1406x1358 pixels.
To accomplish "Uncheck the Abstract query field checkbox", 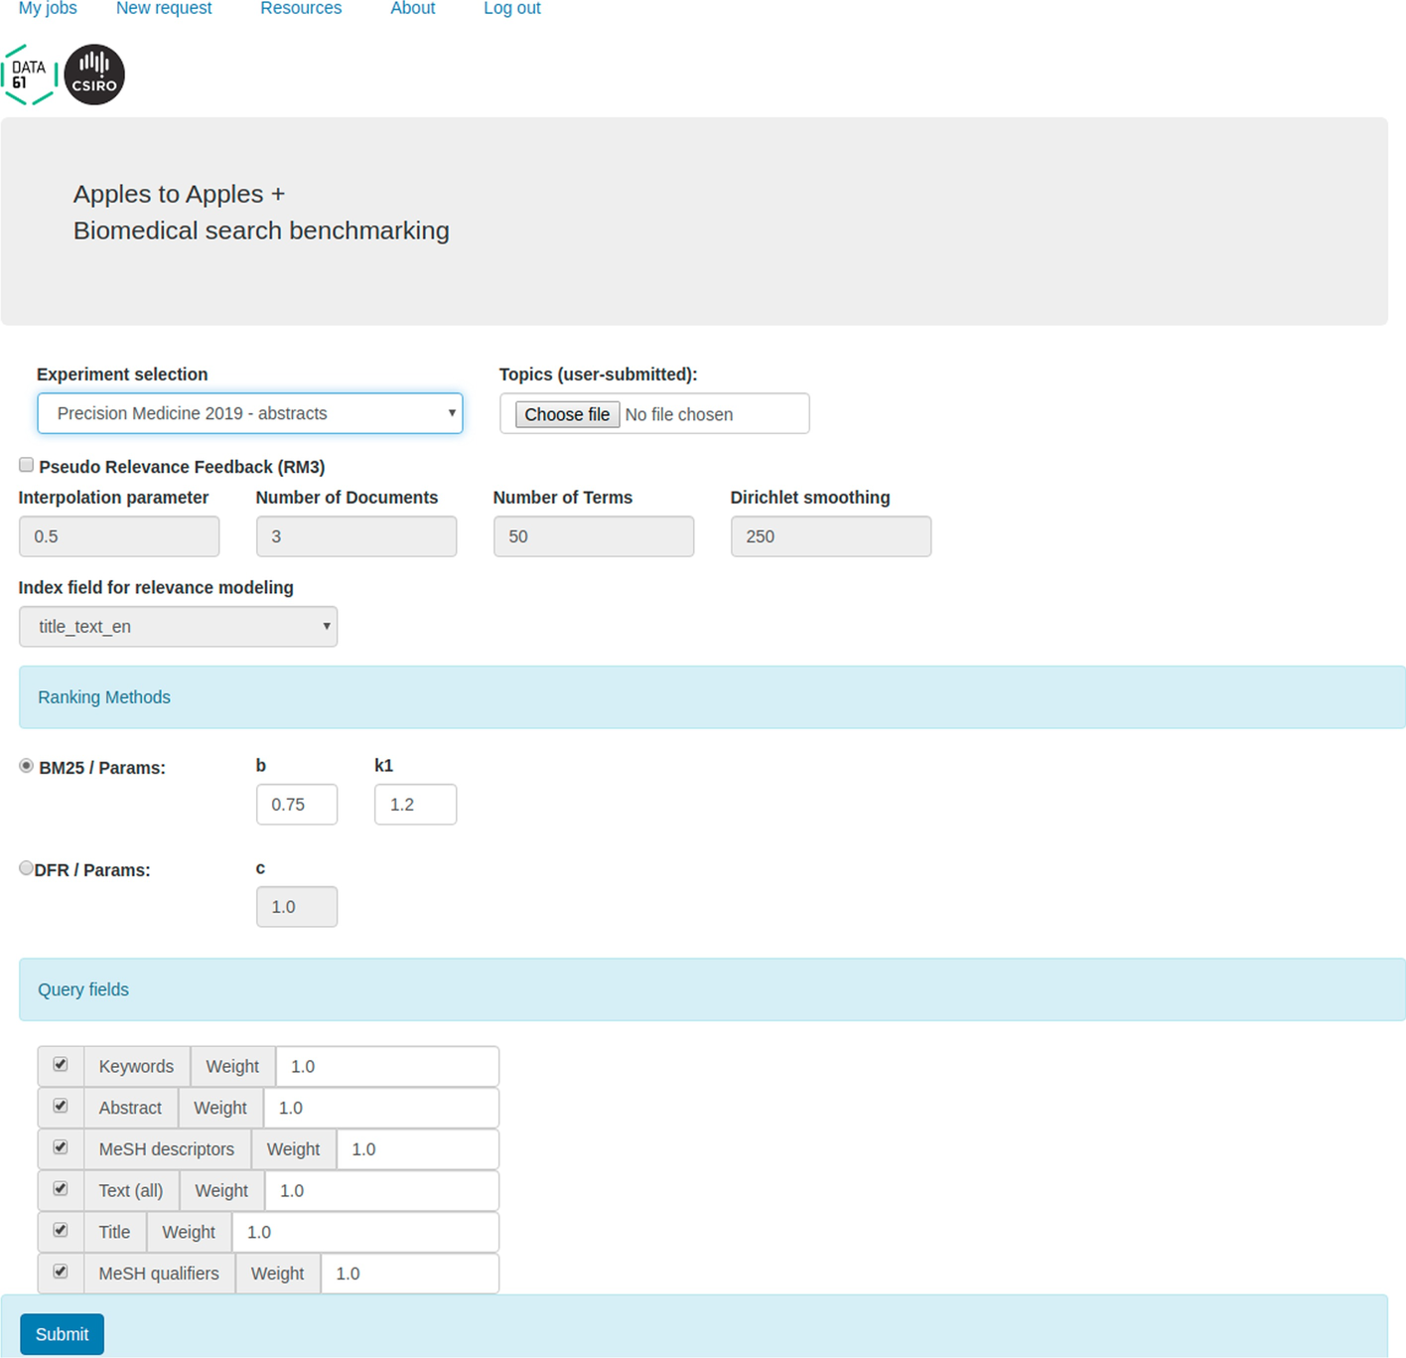I will click(x=61, y=1107).
